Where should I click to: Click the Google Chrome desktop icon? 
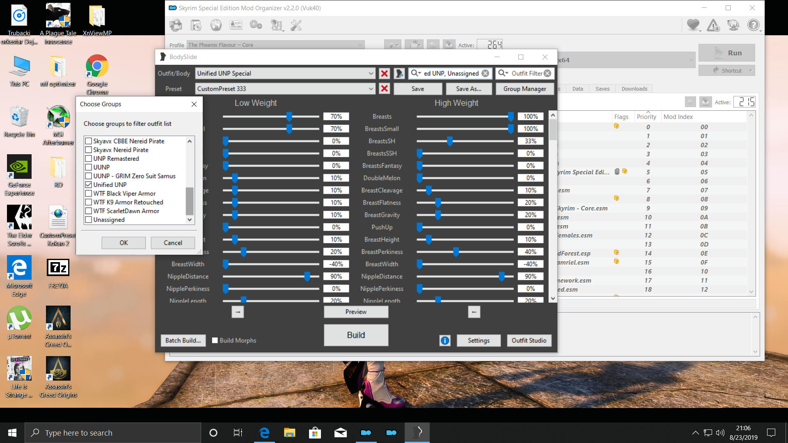tap(97, 74)
